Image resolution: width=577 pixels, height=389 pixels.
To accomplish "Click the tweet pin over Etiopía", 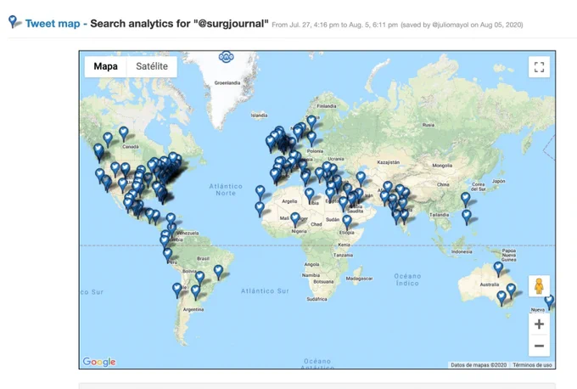I will [347, 223].
